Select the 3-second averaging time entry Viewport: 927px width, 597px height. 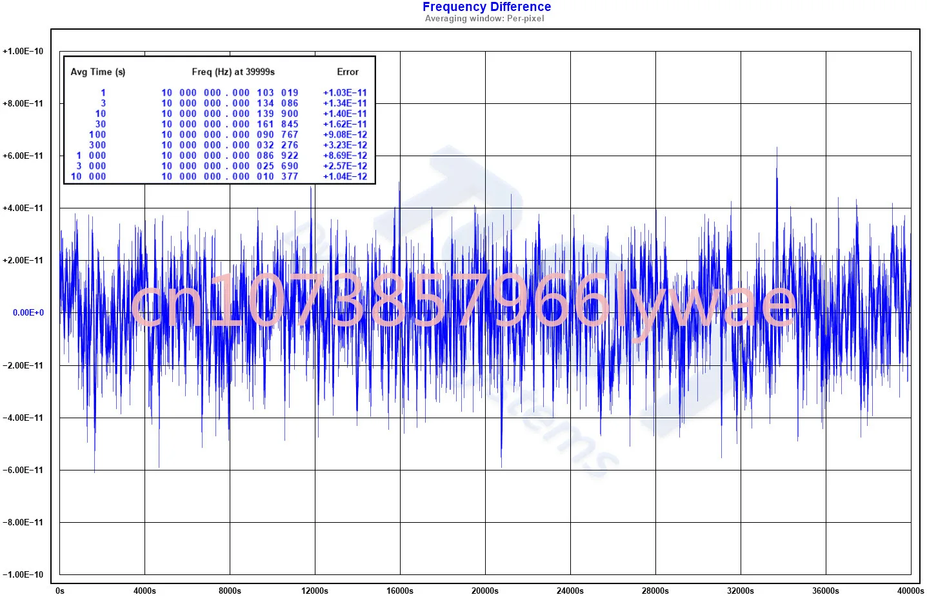(103, 103)
